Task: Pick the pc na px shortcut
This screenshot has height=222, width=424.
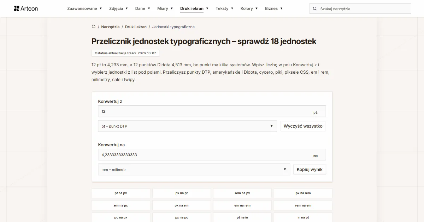Action: (121, 217)
